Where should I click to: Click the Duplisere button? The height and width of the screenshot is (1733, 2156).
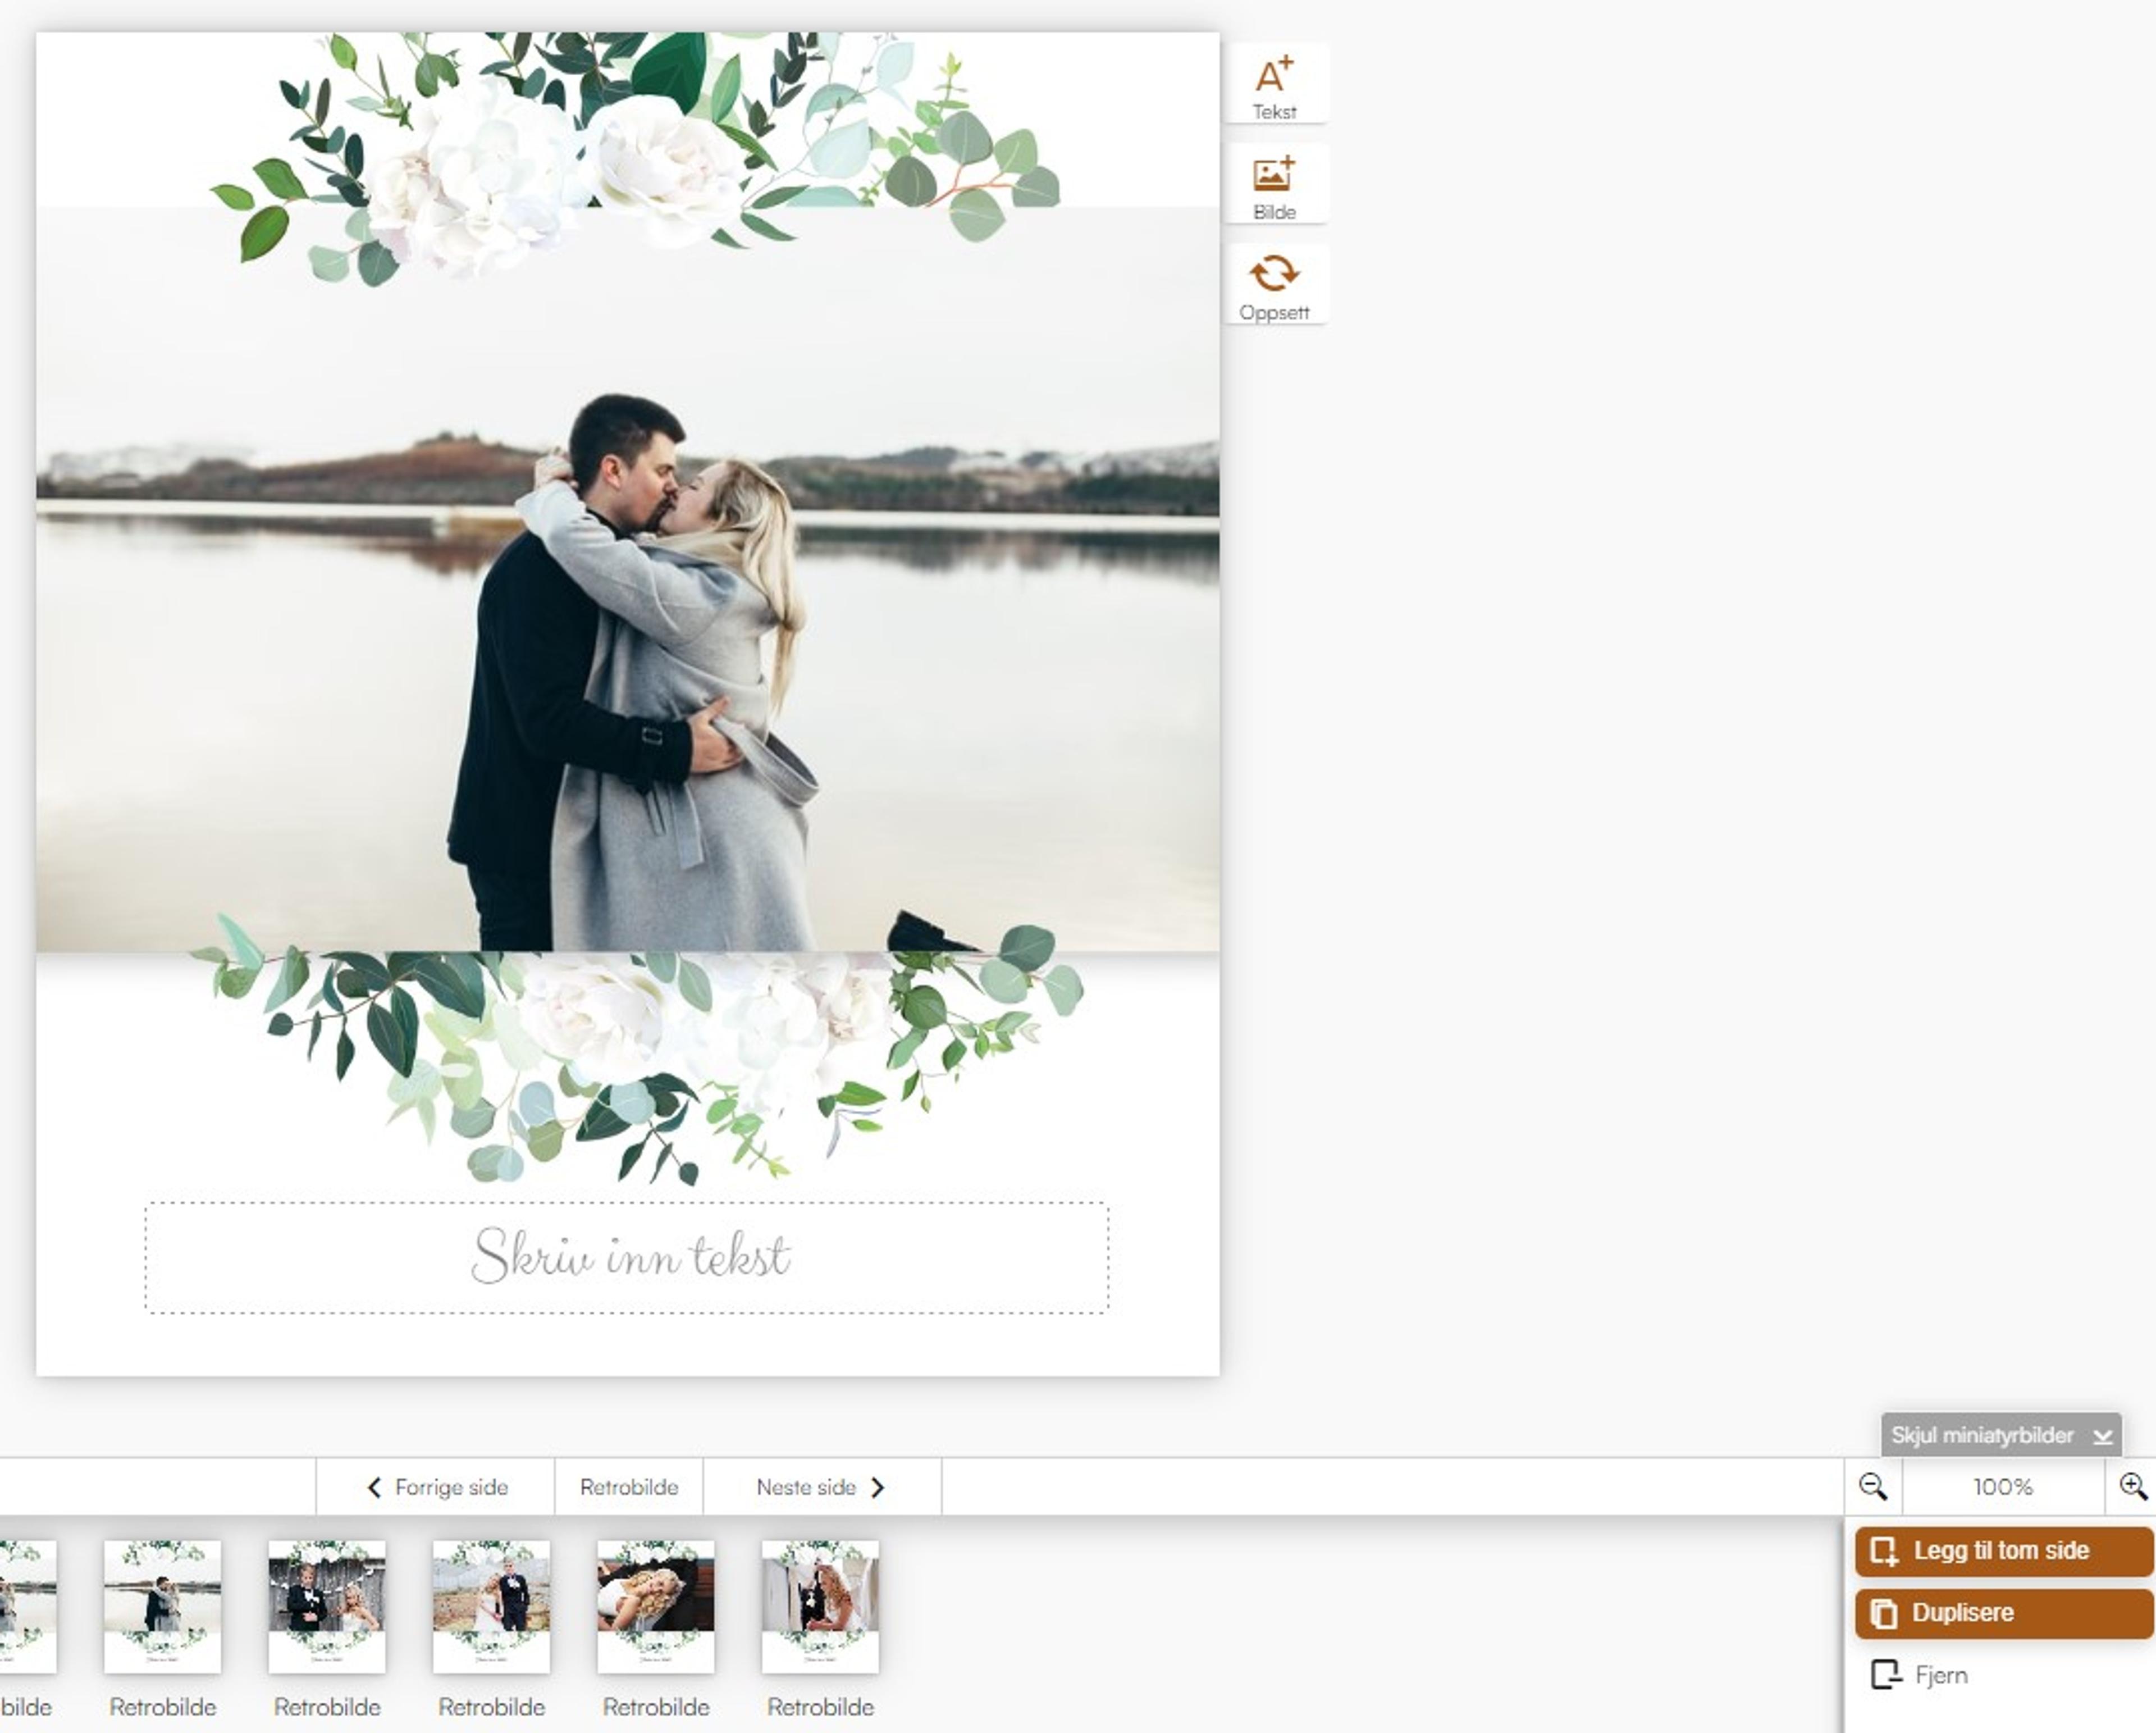tap(2003, 1613)
